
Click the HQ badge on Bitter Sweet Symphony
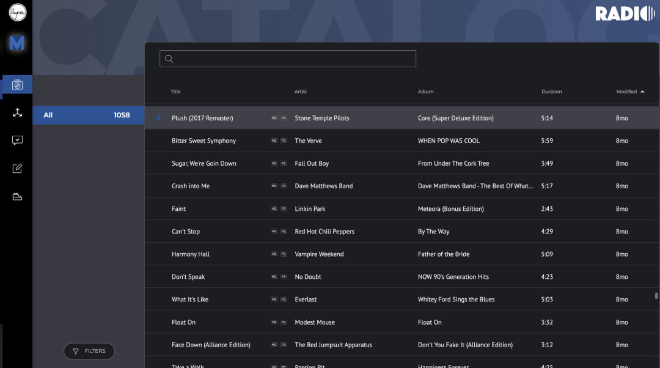click(274, 141)
